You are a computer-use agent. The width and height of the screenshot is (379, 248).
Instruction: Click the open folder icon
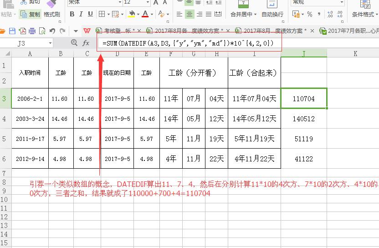[x=2, y=31]
